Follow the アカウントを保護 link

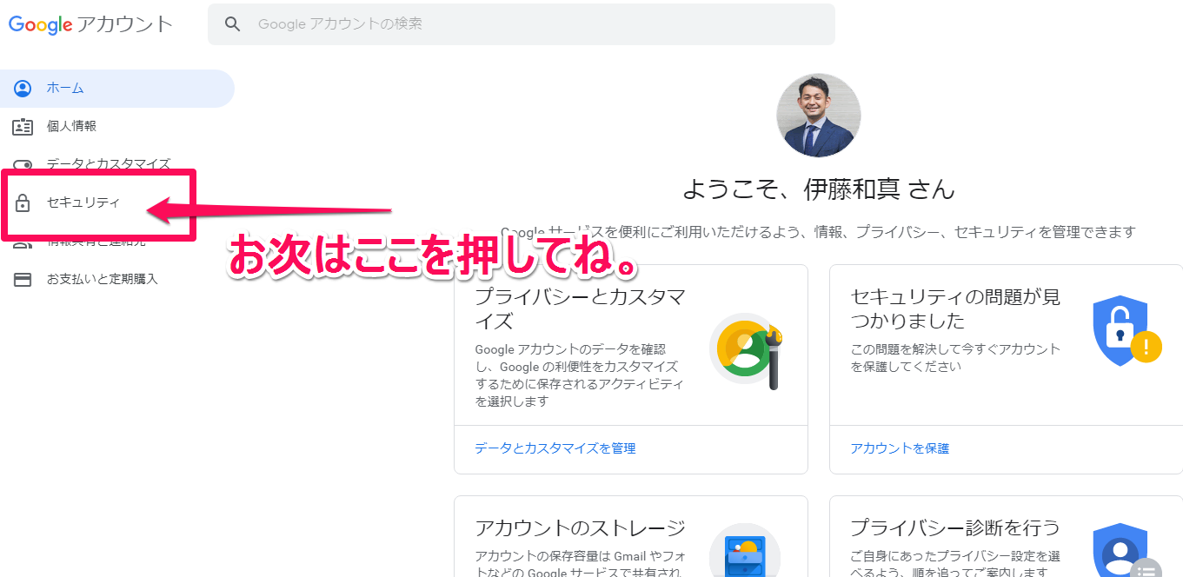[900, 448]
